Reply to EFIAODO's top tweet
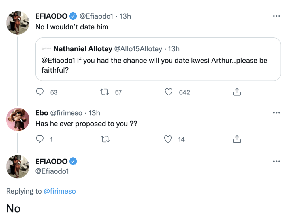Image resolution: width=290 pixels, height=221 pixels. click(40, 92)
